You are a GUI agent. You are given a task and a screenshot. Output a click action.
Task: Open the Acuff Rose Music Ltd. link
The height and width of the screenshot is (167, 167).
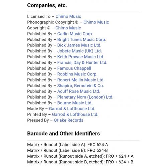pyautogui.click(x=79, y=92)
